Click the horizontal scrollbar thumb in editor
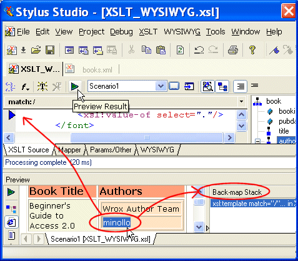The image size is (298, 261). tap(147, 137)
